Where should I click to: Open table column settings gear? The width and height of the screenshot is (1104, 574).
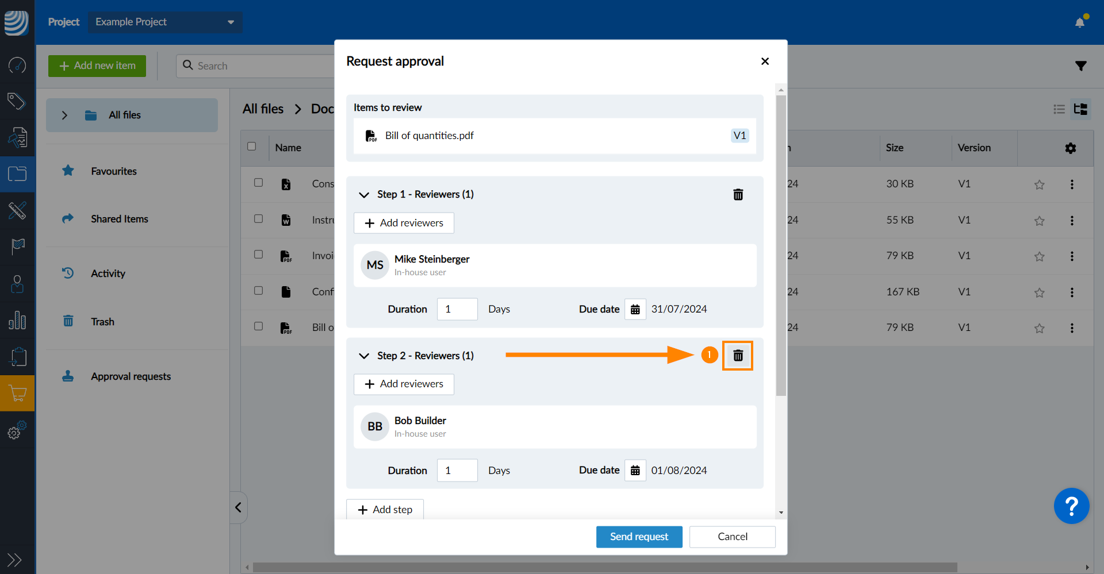[1070, 148]
